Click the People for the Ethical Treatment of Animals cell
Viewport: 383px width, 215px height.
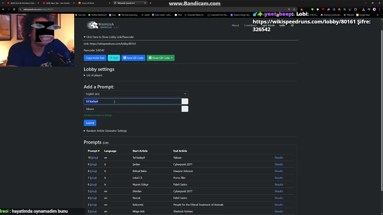(x=198, y=205)
